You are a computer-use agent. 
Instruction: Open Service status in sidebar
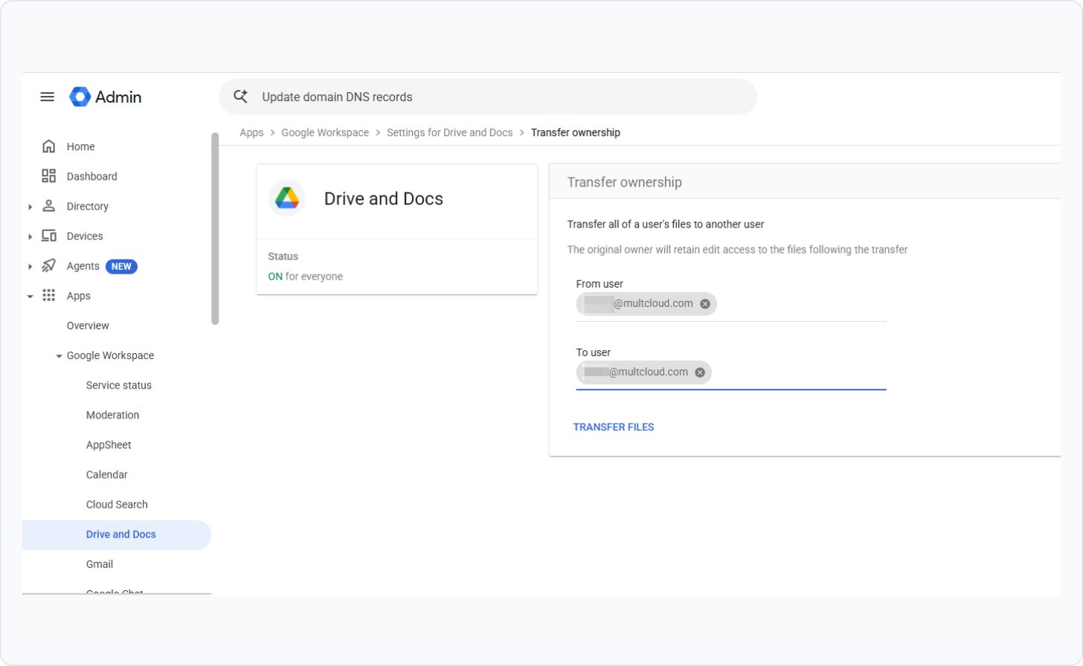[x=119, y=385]
